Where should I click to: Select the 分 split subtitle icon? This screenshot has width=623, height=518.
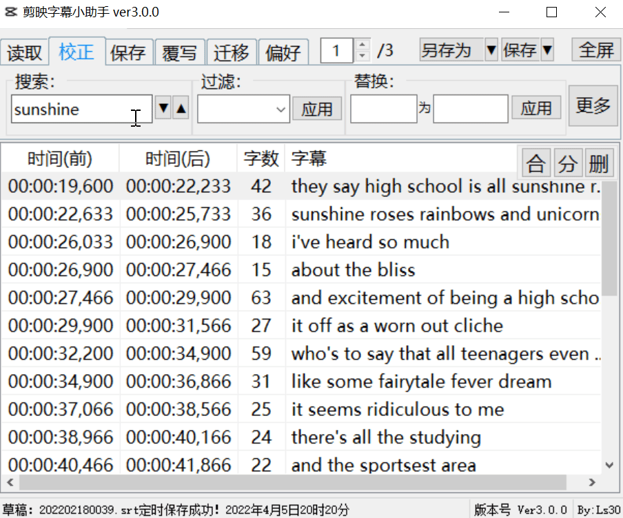pos(567,162)
